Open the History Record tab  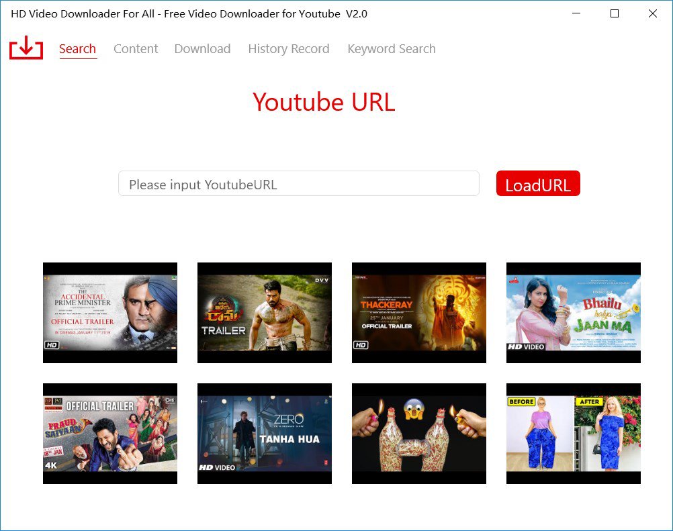click(x=288, y=48)
